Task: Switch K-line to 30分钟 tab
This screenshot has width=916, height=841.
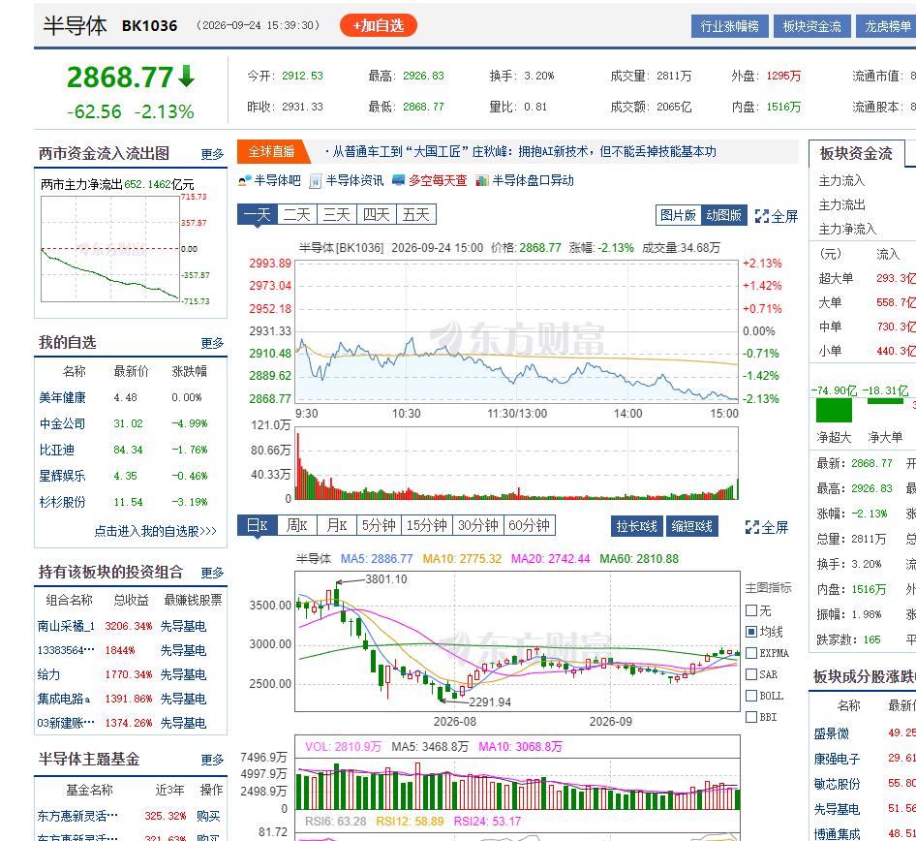Action: (478, 525)
